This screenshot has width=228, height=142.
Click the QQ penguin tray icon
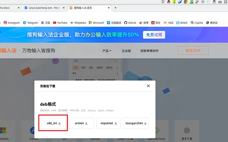169,2
